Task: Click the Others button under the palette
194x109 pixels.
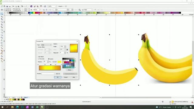Action: [x=69, y=70]
